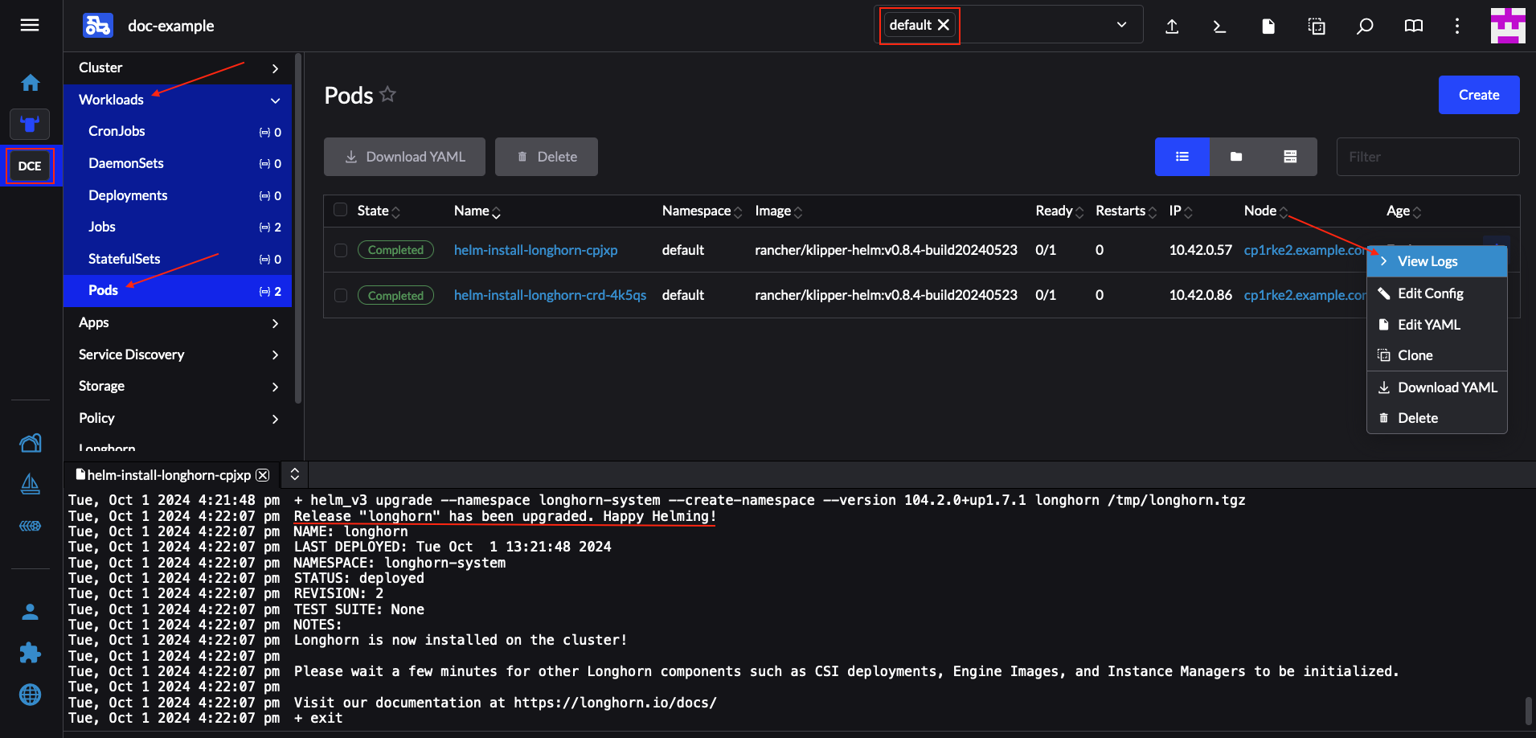Click the Import YAML upload icon
1536x738 pixels.
coord(1172,27)
